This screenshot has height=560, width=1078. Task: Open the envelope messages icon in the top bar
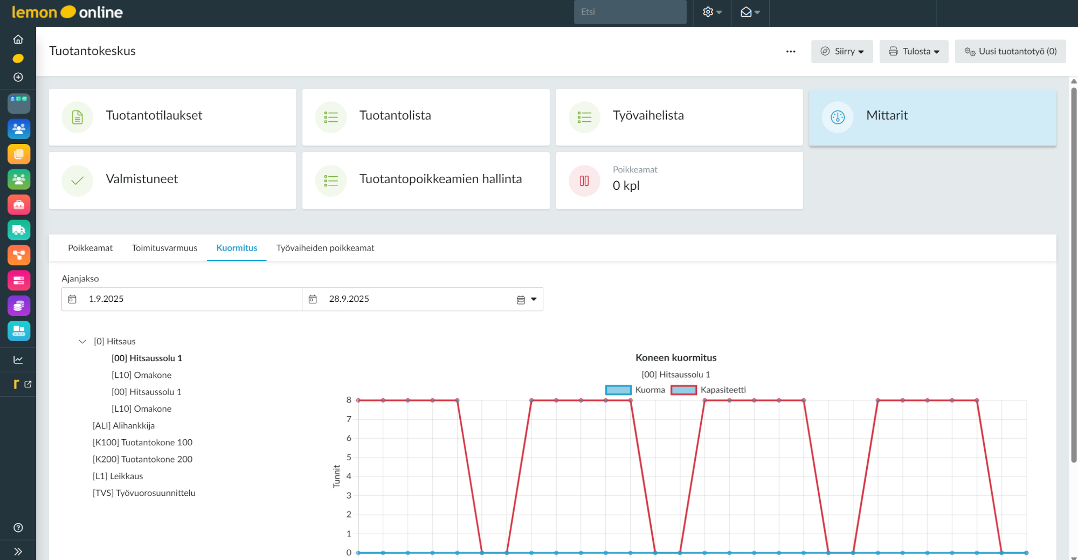[746, 11]
